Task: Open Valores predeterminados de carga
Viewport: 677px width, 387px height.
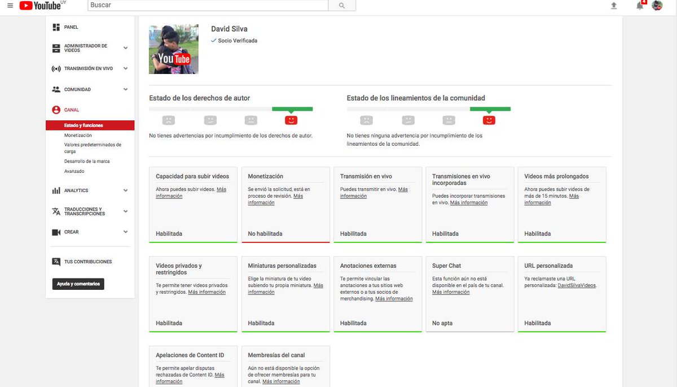Action: click(93, 148)
